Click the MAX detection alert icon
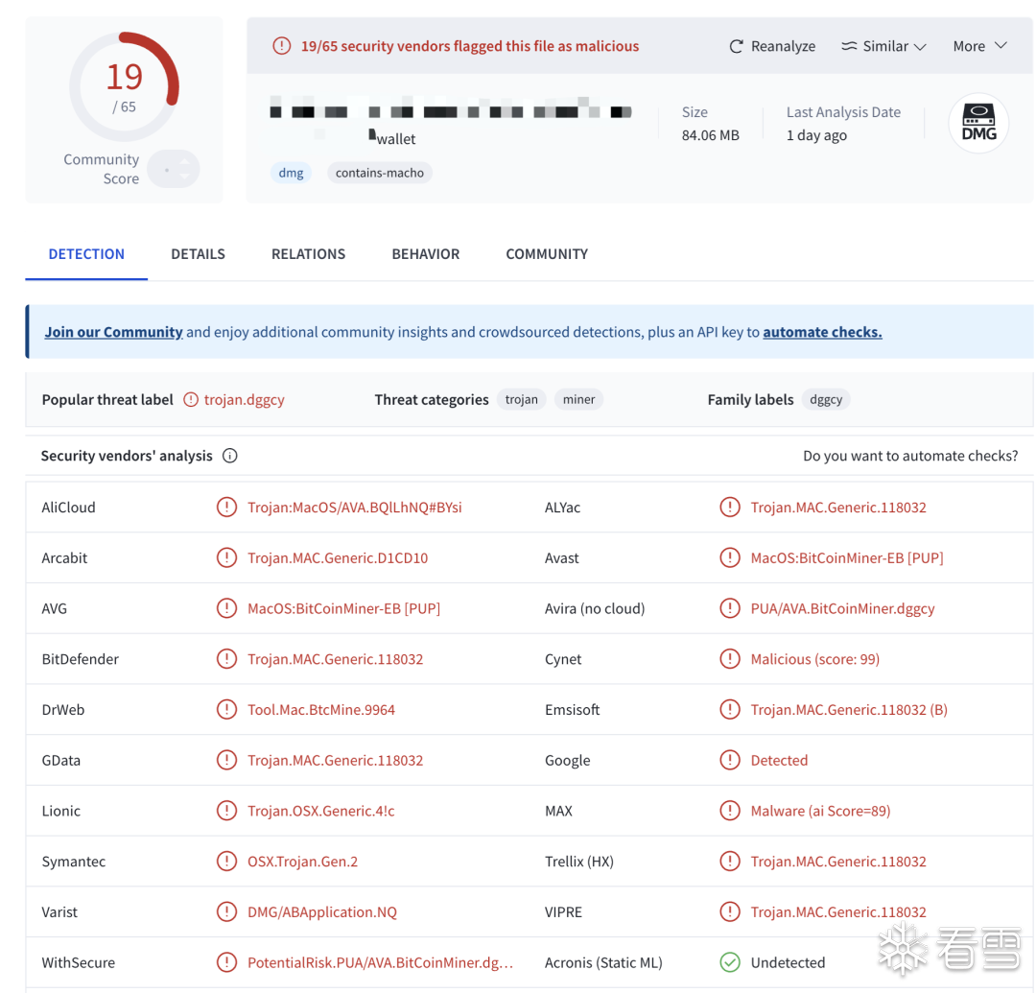Screen dimensions: 1036x993 pos(729,811)
